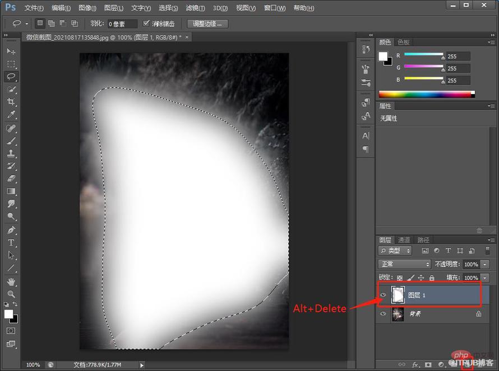Select the Pen tool
The height and width of the screenshot is (371, 499).
coord(11,230)
